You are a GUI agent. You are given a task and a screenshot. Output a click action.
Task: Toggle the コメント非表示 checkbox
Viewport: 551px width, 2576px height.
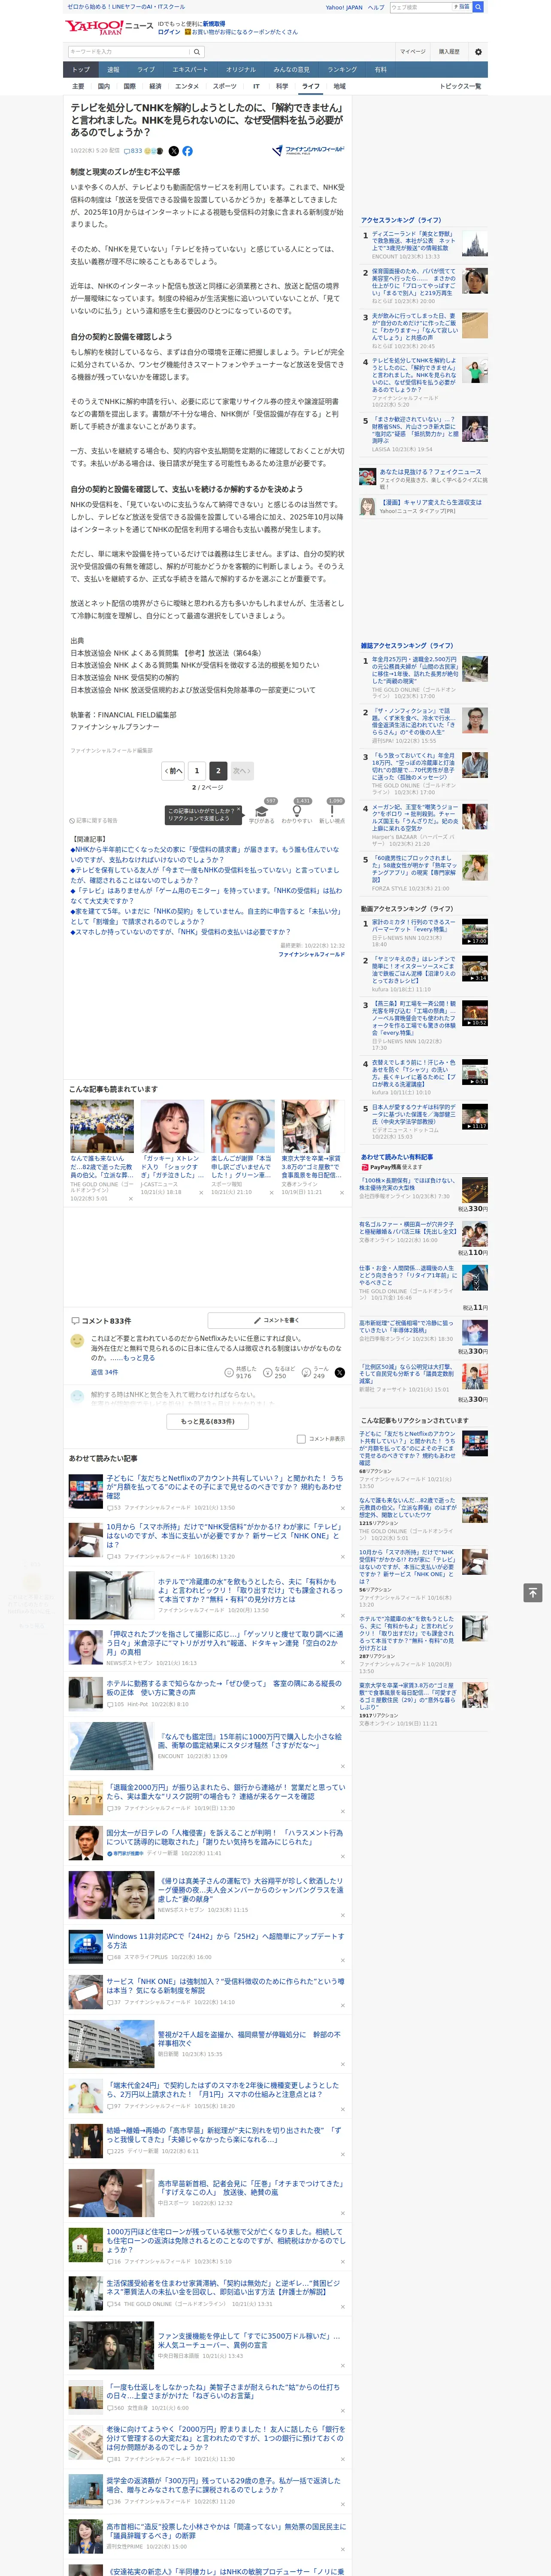click(301, 1439)
